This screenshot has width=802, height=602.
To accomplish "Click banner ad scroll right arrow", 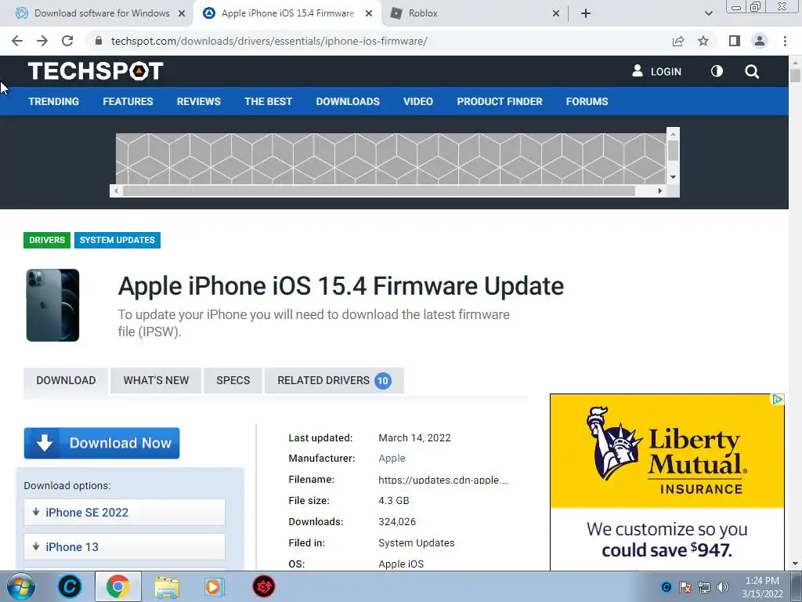I will click(x=659, y=191).
